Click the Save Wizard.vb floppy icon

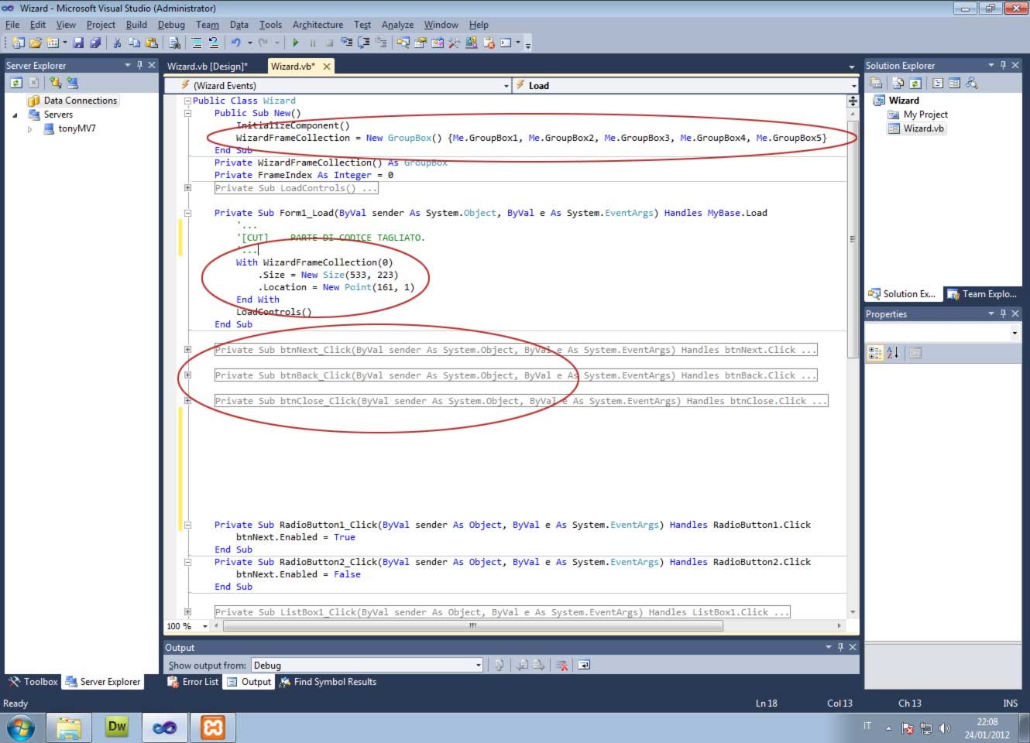click(78, 43)
